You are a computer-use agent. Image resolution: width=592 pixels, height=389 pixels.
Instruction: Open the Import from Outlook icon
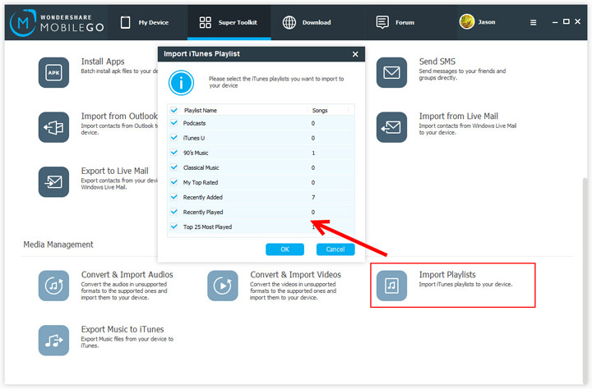53,127
